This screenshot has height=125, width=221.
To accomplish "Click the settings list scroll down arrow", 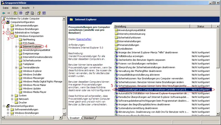I will (218, 114).
